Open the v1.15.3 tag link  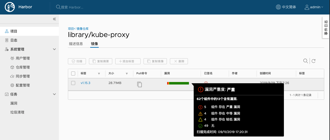(85, 83)
